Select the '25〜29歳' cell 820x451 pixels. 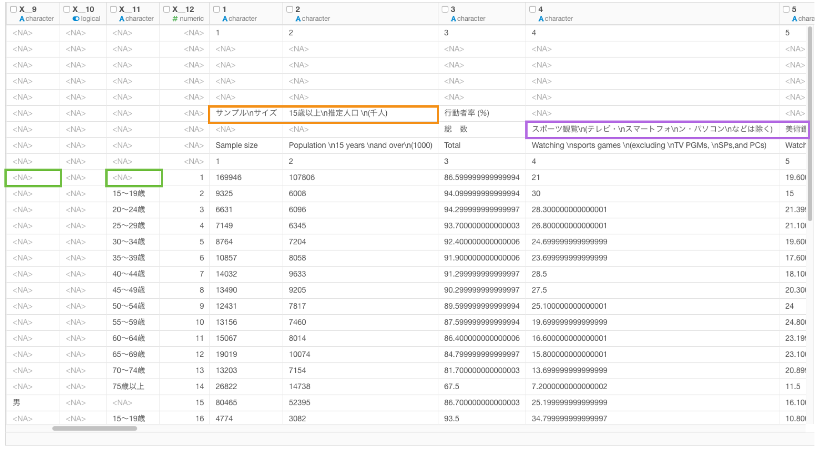click(x=133, y=225)
